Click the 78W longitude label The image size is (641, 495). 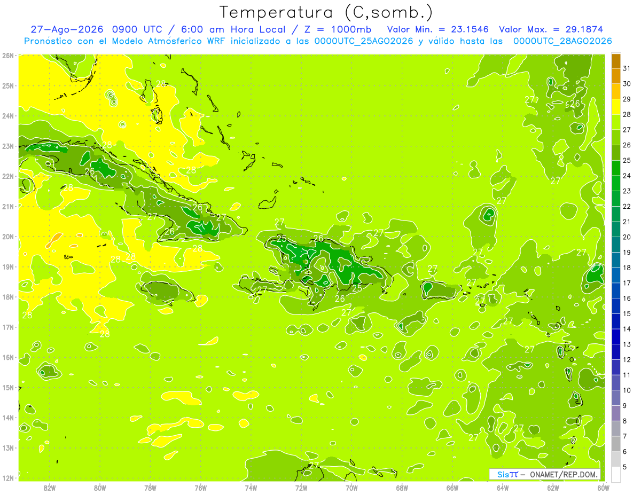click(x=151, y=488)
